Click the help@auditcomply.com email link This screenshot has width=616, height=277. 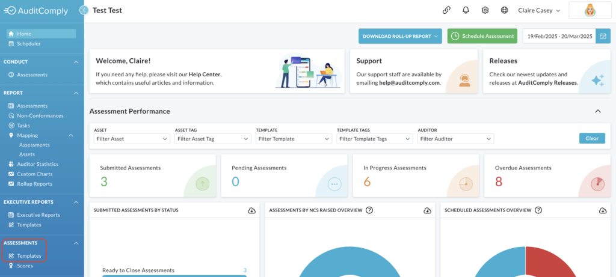409,83
